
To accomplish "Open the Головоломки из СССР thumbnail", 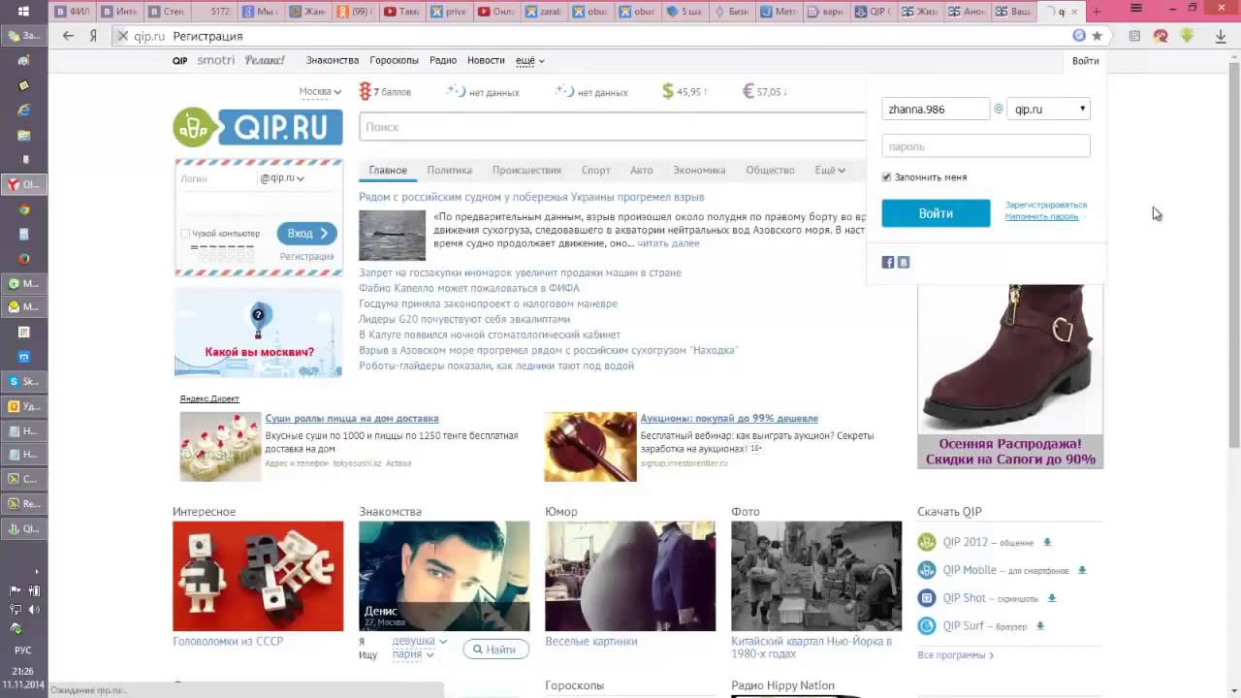I will coord(258,576).
